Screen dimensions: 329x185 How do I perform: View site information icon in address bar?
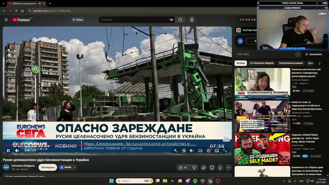click(x=30, y=11)
